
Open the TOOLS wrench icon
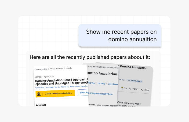130,89
